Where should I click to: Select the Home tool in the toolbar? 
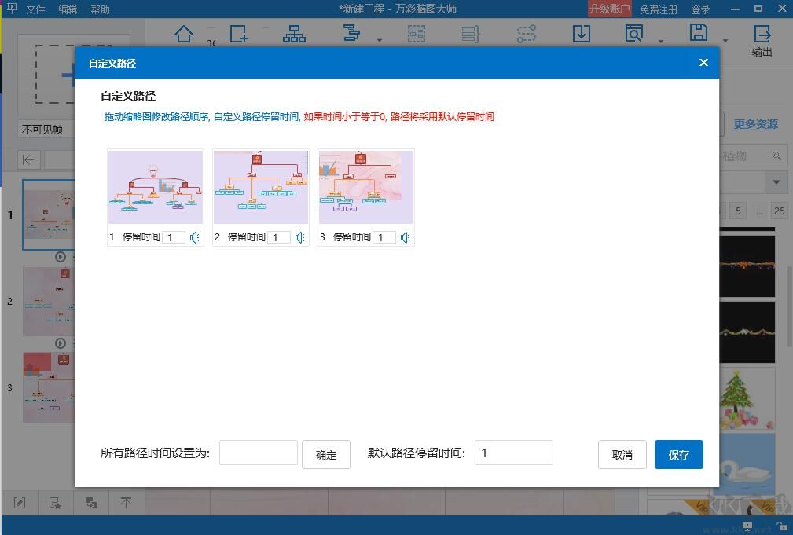[184, 34]
